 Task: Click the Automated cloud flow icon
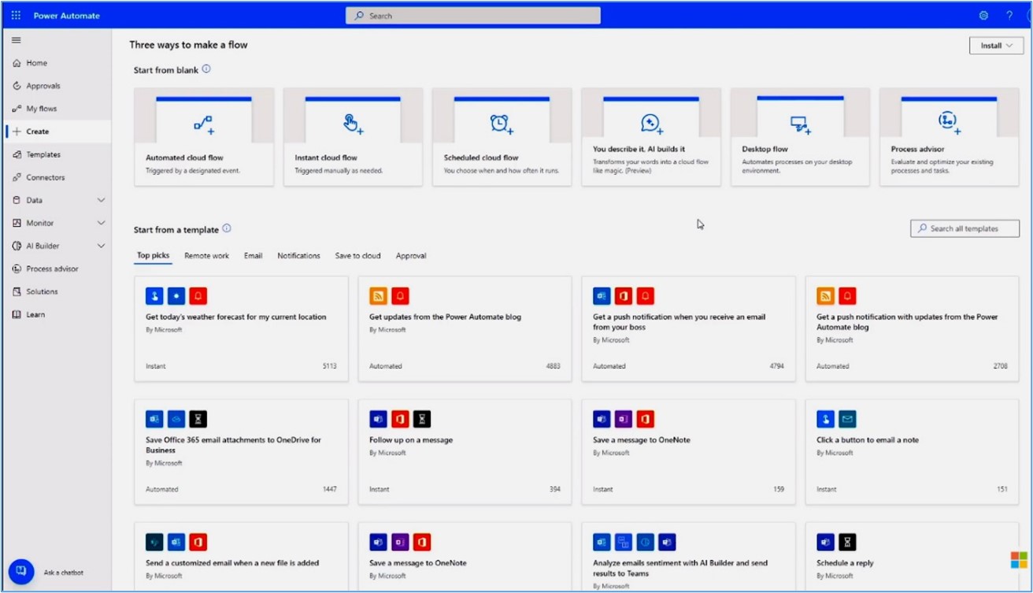coord(204,124)
